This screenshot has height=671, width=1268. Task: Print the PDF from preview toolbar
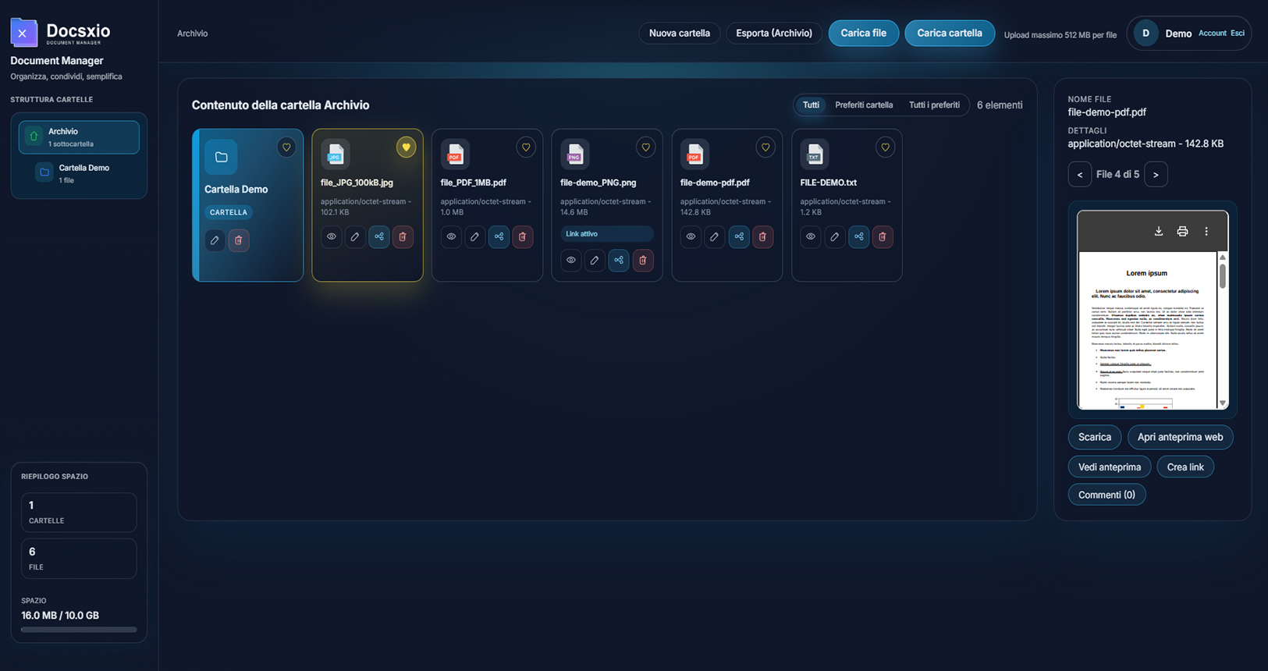pos(1182,231)
